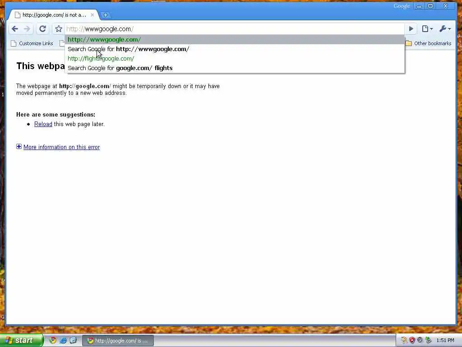Click in the address bar URL field
The height and width of the screenshot is (347, 462).
click(x=234, y=29)
